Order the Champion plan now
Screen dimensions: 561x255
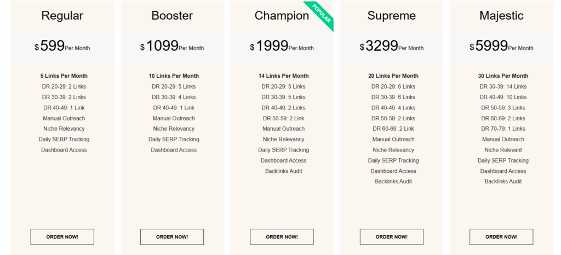(282, 237)
